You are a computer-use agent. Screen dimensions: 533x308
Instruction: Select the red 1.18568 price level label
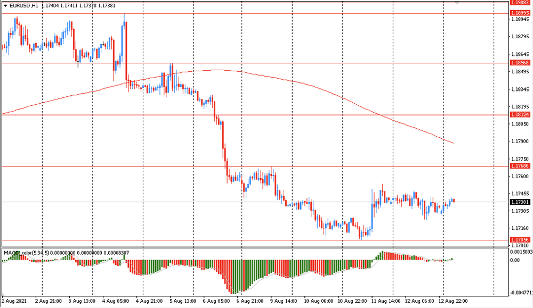click(520, 63)
